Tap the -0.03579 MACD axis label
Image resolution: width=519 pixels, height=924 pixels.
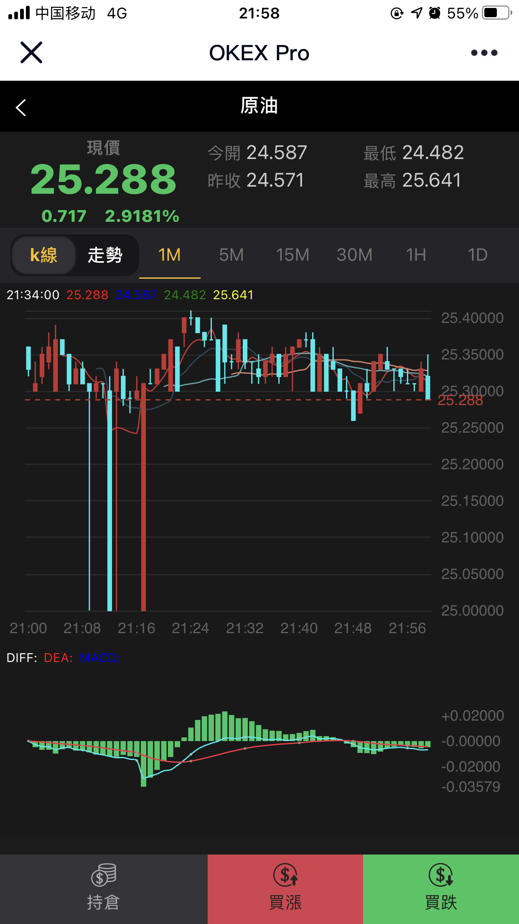coord(471,787)
